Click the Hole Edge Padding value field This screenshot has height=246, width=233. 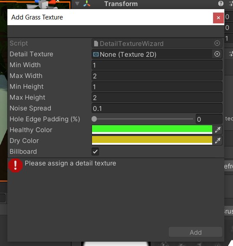209,119
